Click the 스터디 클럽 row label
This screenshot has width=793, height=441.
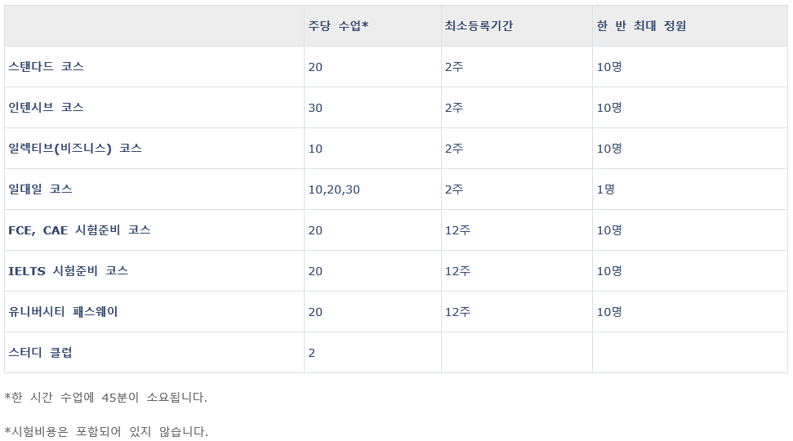[40, 353]
